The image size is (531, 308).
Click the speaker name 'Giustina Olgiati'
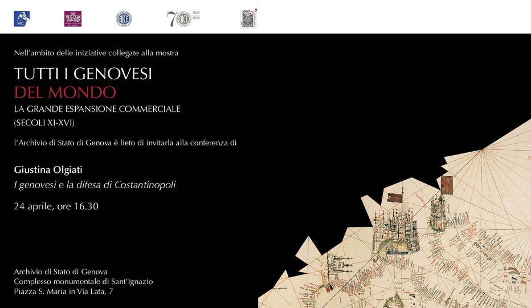48,169
